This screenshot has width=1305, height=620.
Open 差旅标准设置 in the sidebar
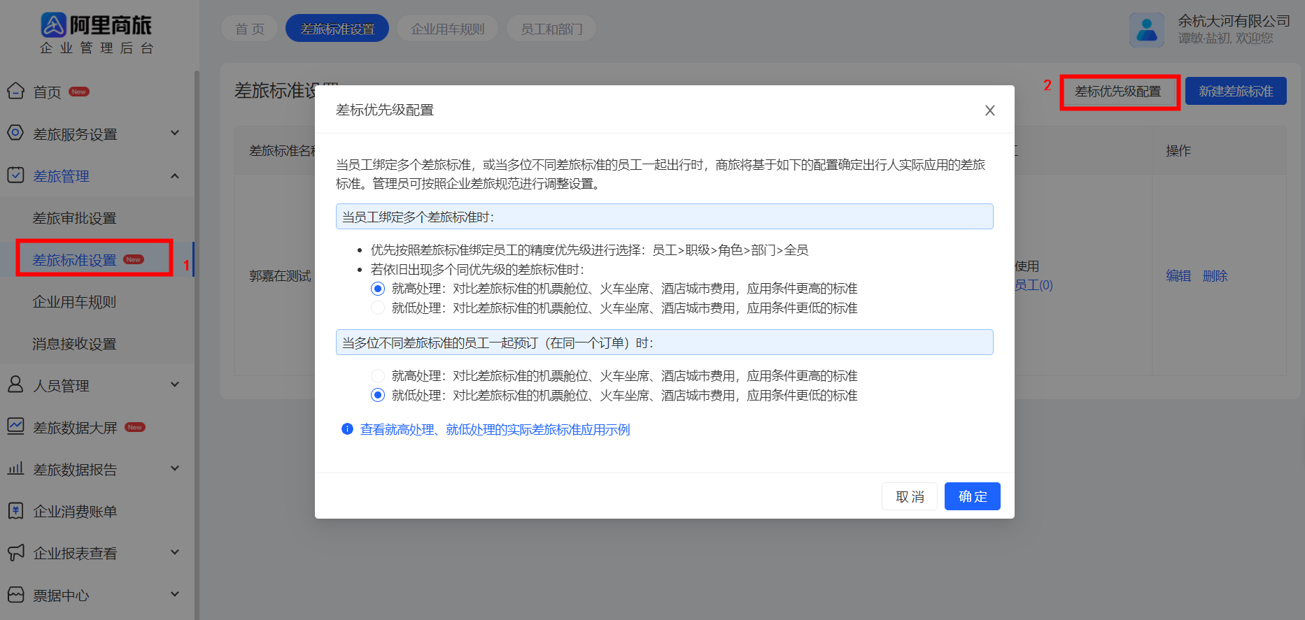pos(74,260)
